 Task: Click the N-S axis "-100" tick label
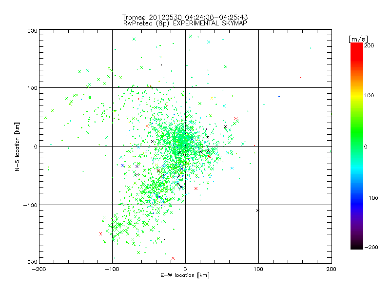pyautogui.click(x=30, y=205)
